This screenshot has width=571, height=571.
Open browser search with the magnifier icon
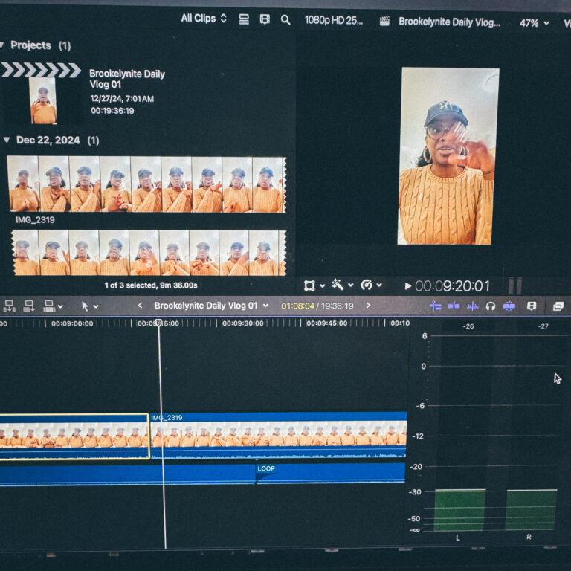click(x=285, y=19)
